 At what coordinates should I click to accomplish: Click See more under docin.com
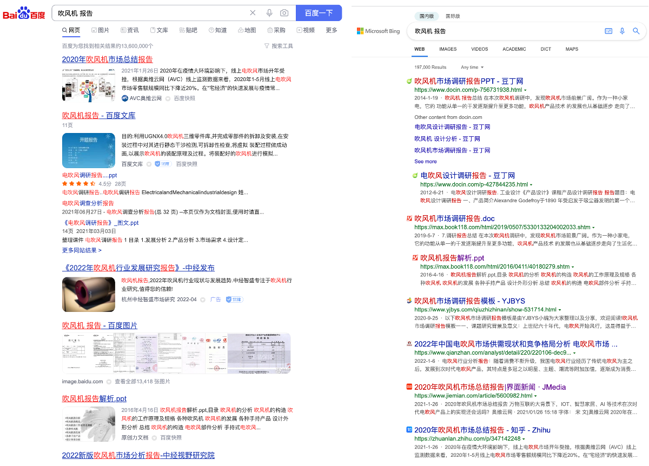point(426,162)
